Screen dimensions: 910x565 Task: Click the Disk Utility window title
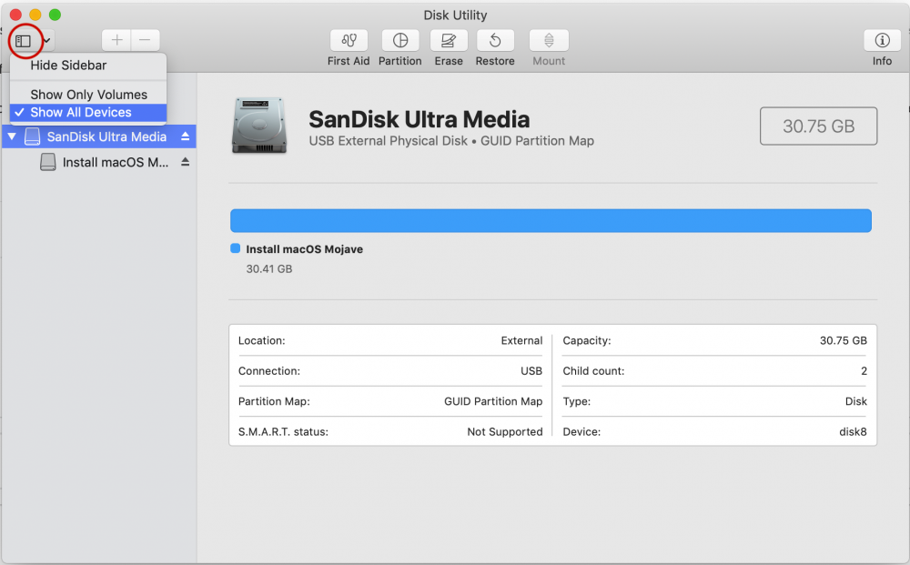coord(455,15)
